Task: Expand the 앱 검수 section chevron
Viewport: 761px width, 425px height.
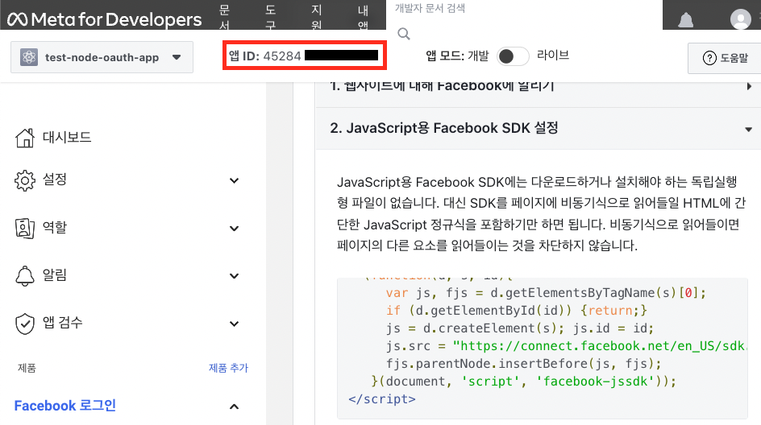Action: tap(234, 324)
